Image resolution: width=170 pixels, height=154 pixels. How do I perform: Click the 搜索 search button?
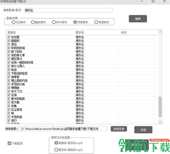[x=138, y=19]
